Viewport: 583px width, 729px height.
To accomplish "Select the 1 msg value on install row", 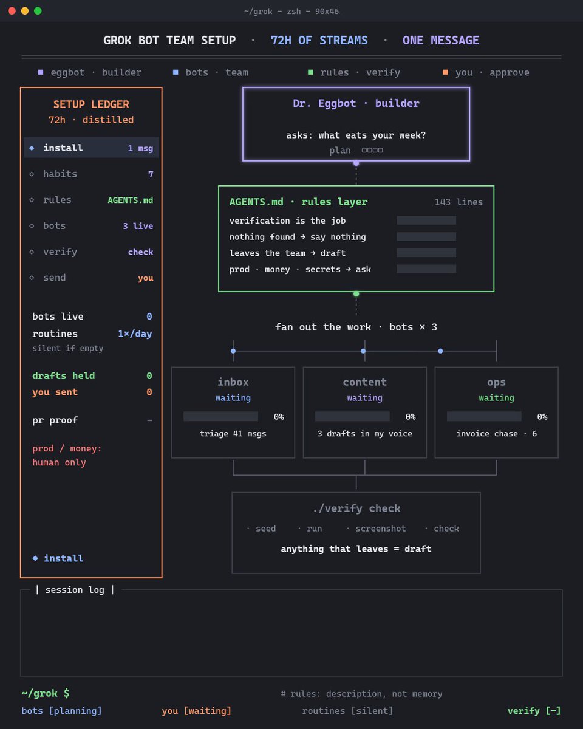I will [140, 148].
